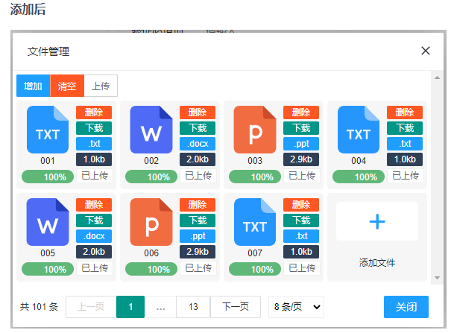Delete file 002 with 删除
This screenshot has height=333, width=454.
(x=198, y=112)
